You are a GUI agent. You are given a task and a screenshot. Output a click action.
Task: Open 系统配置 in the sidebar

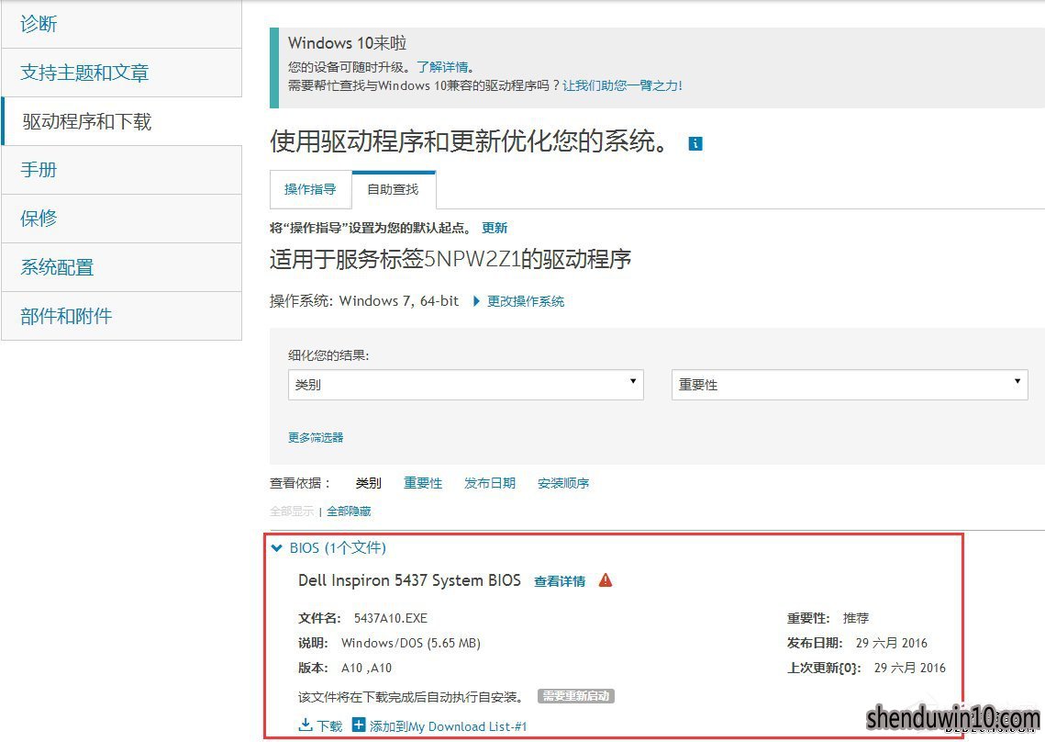[x=121, y=267]
